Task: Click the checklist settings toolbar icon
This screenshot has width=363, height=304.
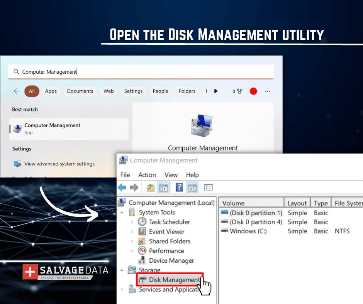Action: pyautogui.click(x=209, y=187)
